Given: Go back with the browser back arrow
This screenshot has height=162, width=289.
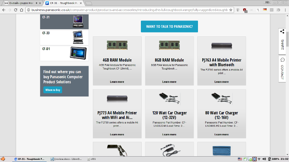Looking at the screenshot, I should 4,10.
